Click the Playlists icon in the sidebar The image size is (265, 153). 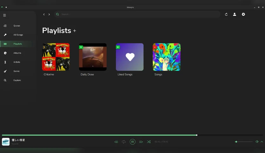tap(5, 44)
